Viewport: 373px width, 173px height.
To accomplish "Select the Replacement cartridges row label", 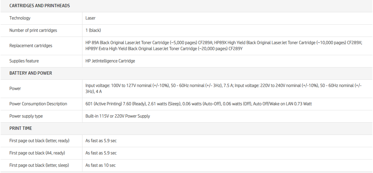I will (31, 46).
